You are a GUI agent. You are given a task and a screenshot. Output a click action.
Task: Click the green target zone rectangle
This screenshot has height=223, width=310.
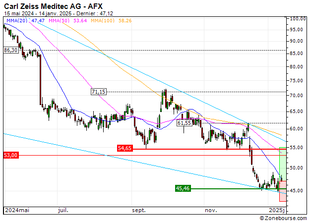point(283,164)
